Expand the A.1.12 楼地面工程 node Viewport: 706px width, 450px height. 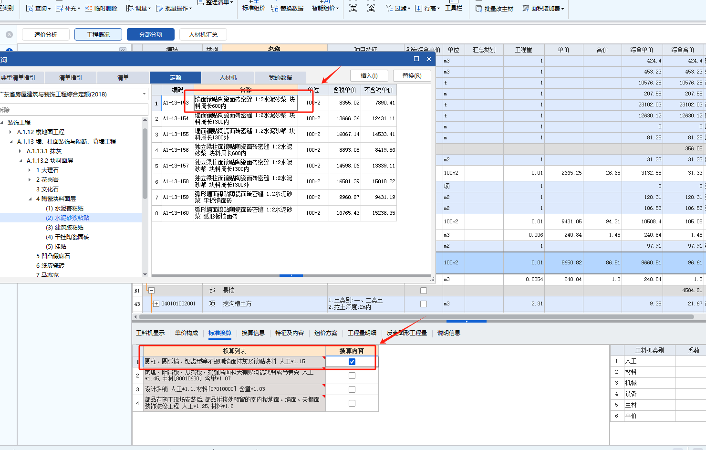click(x=11, y=132)
